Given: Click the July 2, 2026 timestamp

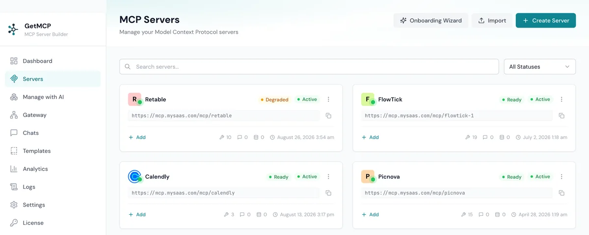Looking at the screenshot, I should point(545,137).
